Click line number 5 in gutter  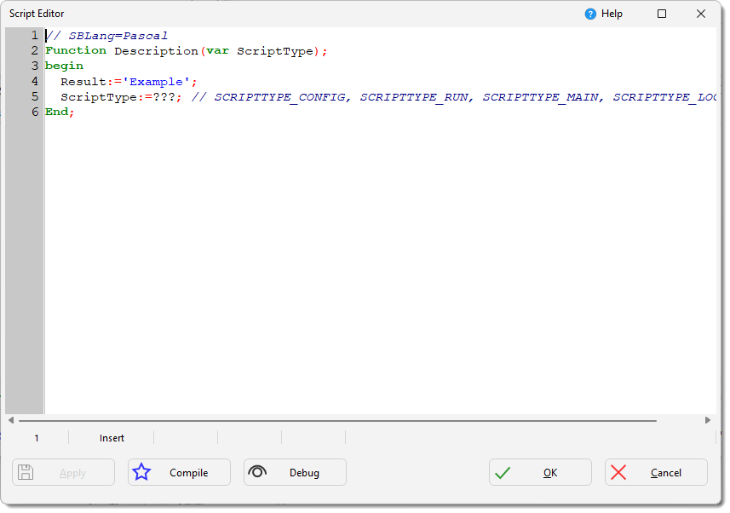[x=34, y=96]
